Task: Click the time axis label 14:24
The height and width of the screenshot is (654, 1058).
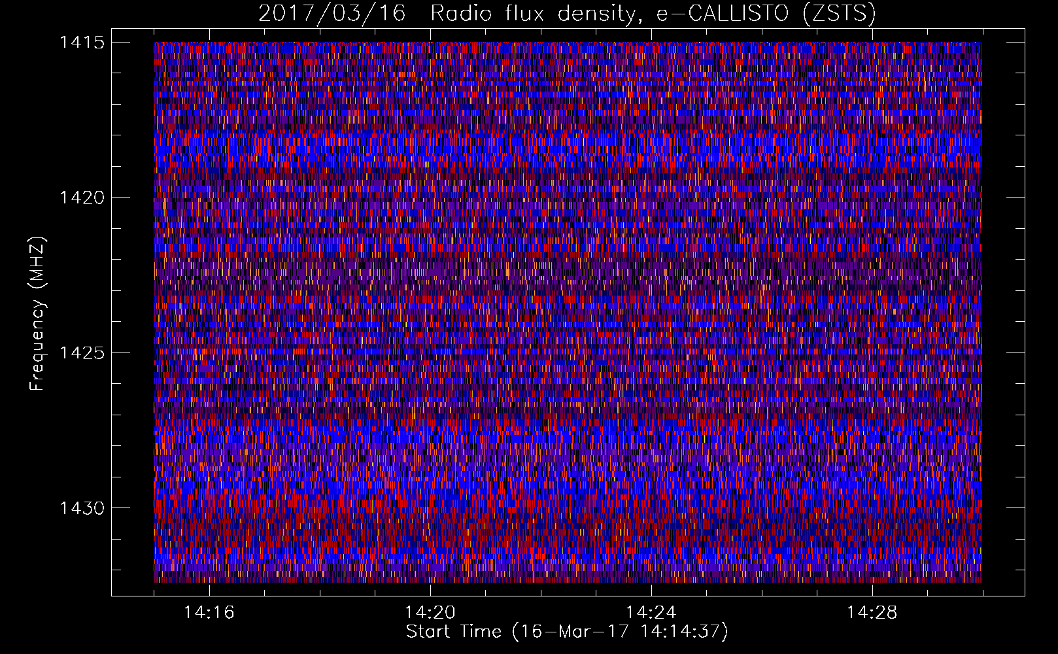Action: click(651, 613)
